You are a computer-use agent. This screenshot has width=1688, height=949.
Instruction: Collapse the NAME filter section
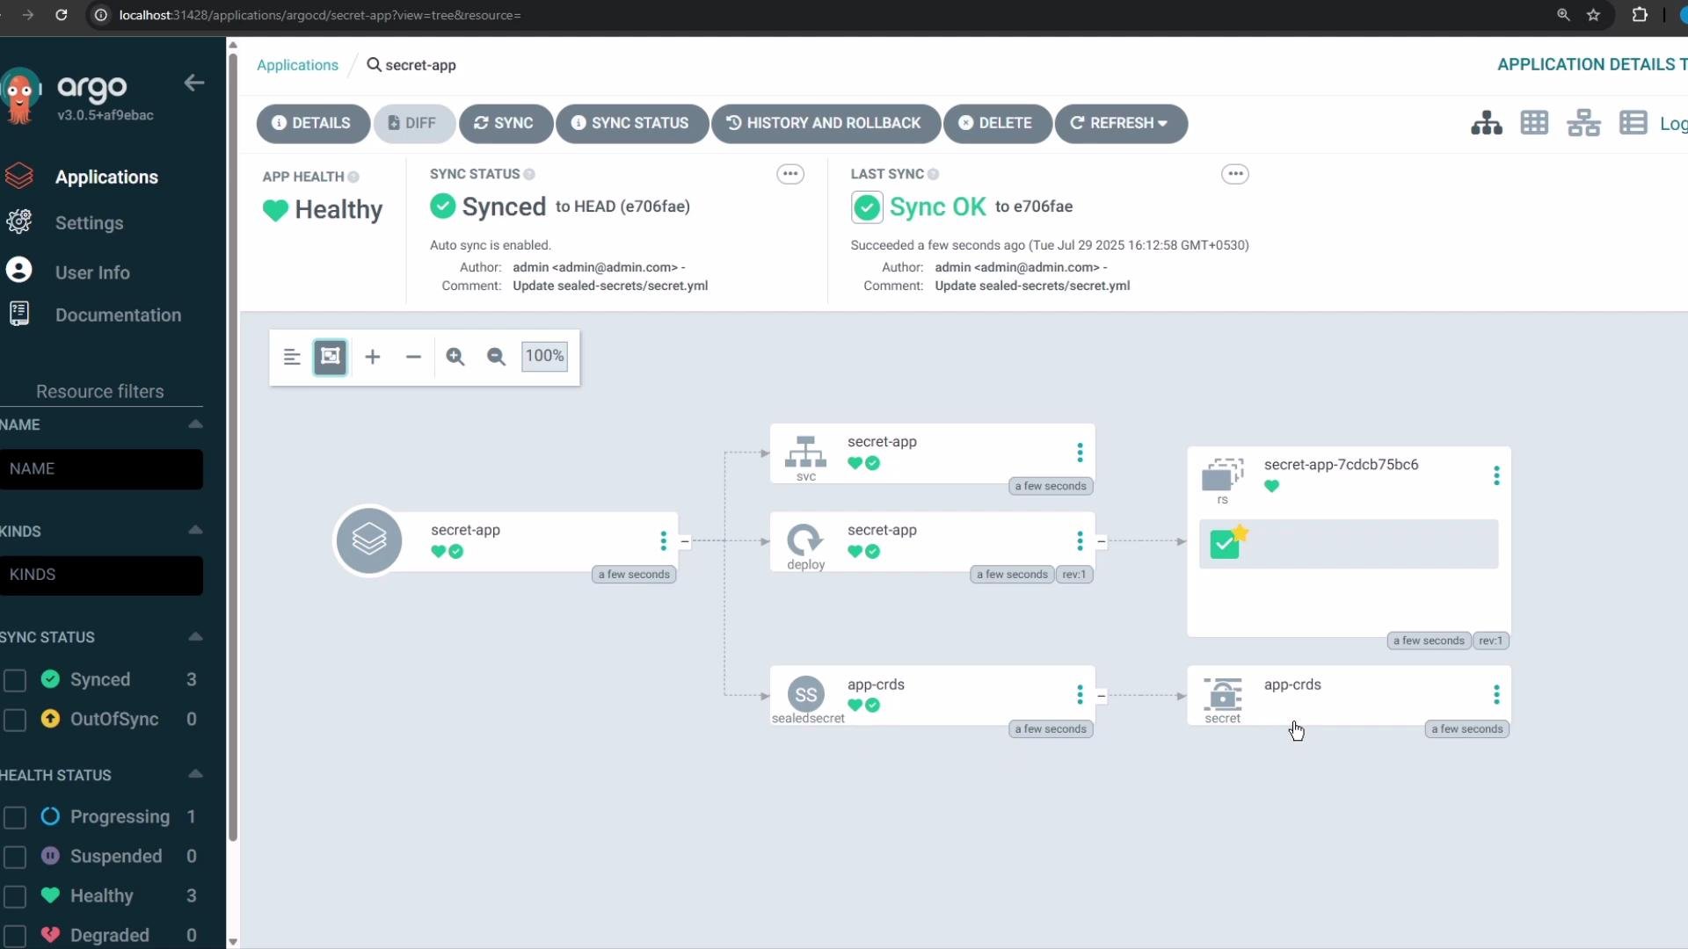click(195, 424)
